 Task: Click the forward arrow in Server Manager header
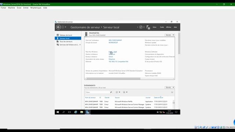63,27
